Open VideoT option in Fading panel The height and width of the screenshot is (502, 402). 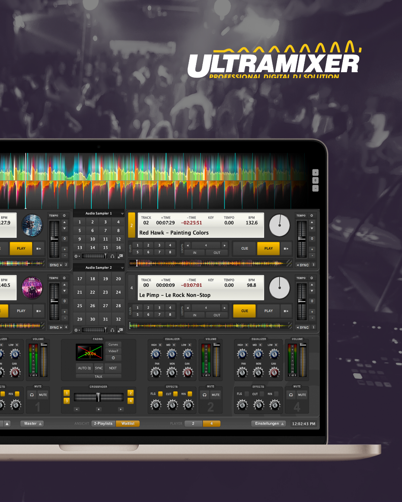(x=113, y=351)
